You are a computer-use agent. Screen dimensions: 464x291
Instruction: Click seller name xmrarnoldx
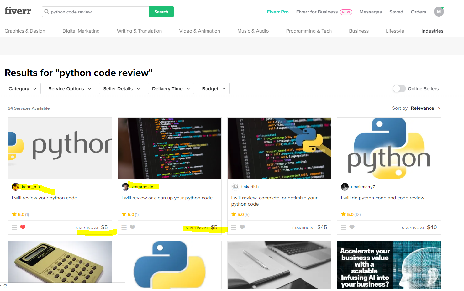pyautogui.click(x=142, y=187)
